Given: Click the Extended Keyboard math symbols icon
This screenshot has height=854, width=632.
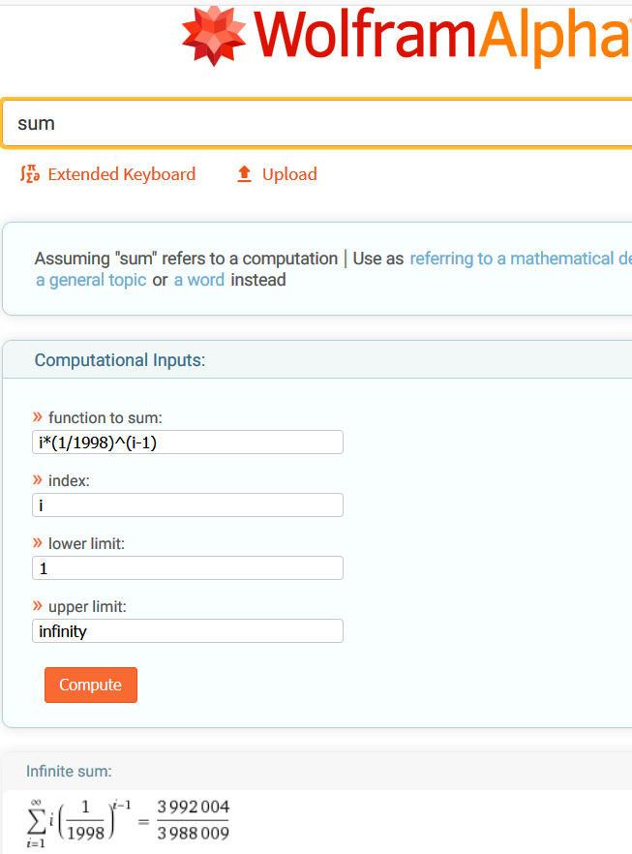Looking at the screenshot, I should click(30, 174).
